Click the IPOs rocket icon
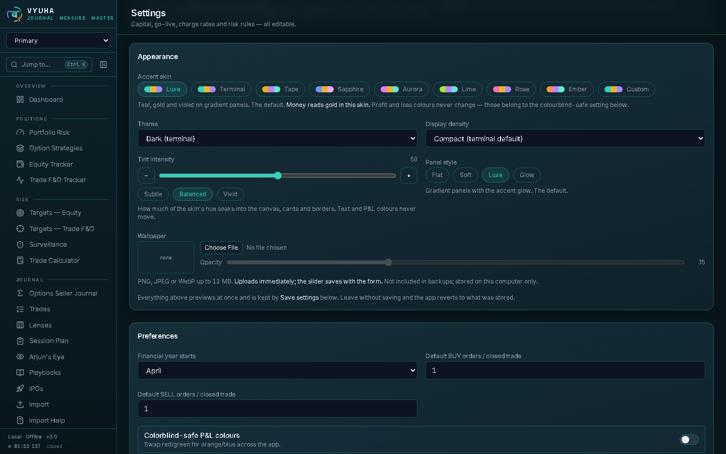 click(20, 388)
